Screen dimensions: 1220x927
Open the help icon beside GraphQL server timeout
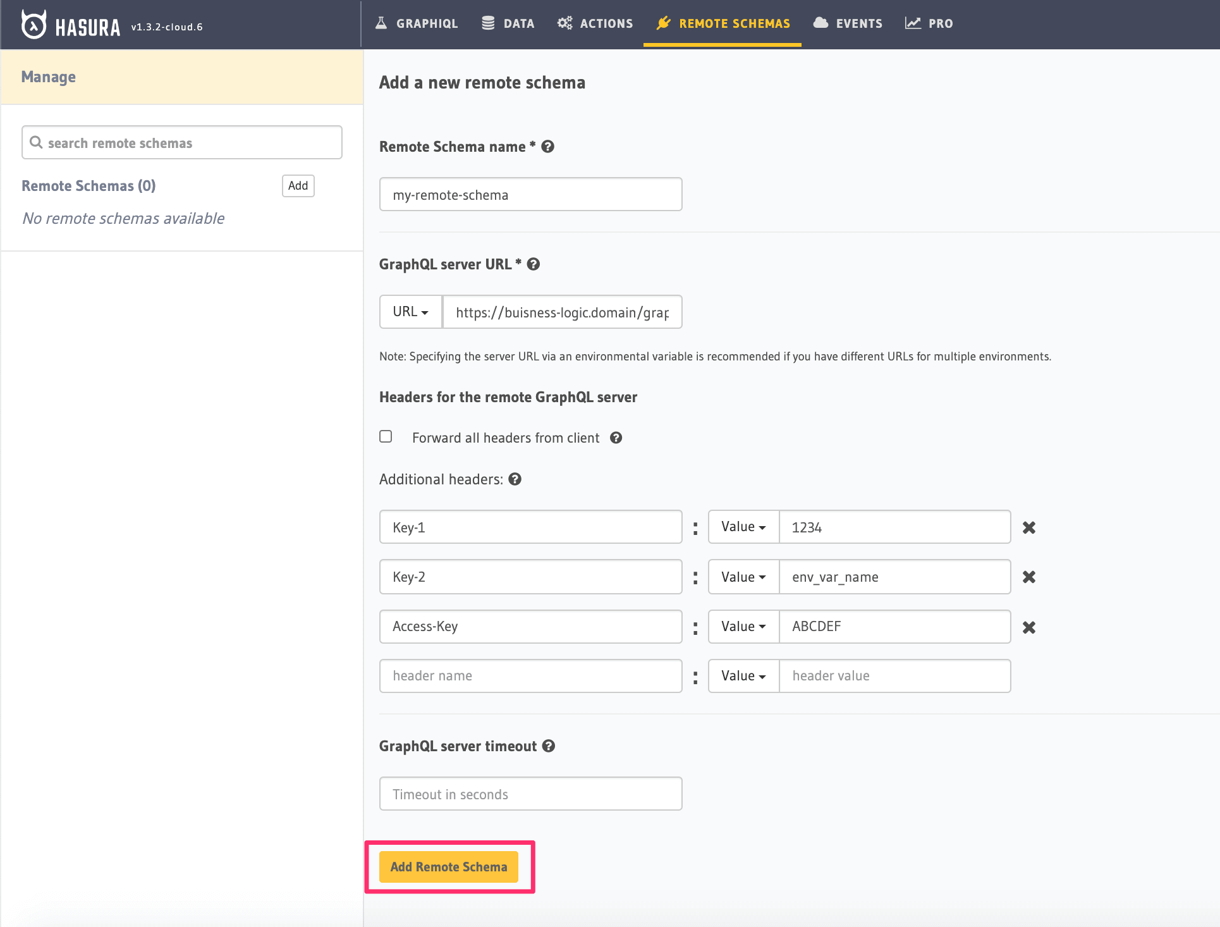(548, 746)
